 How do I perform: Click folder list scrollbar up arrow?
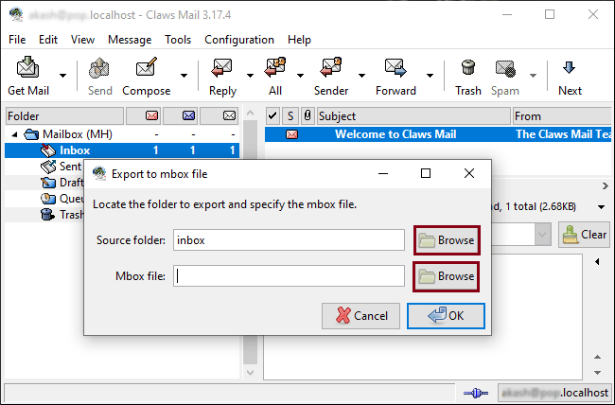(x=250, y=113)
